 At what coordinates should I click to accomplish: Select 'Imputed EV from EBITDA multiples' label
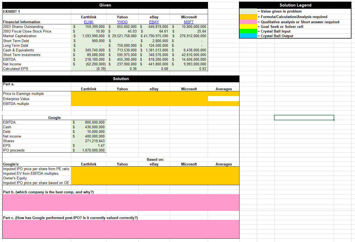(x=31, y=173)
